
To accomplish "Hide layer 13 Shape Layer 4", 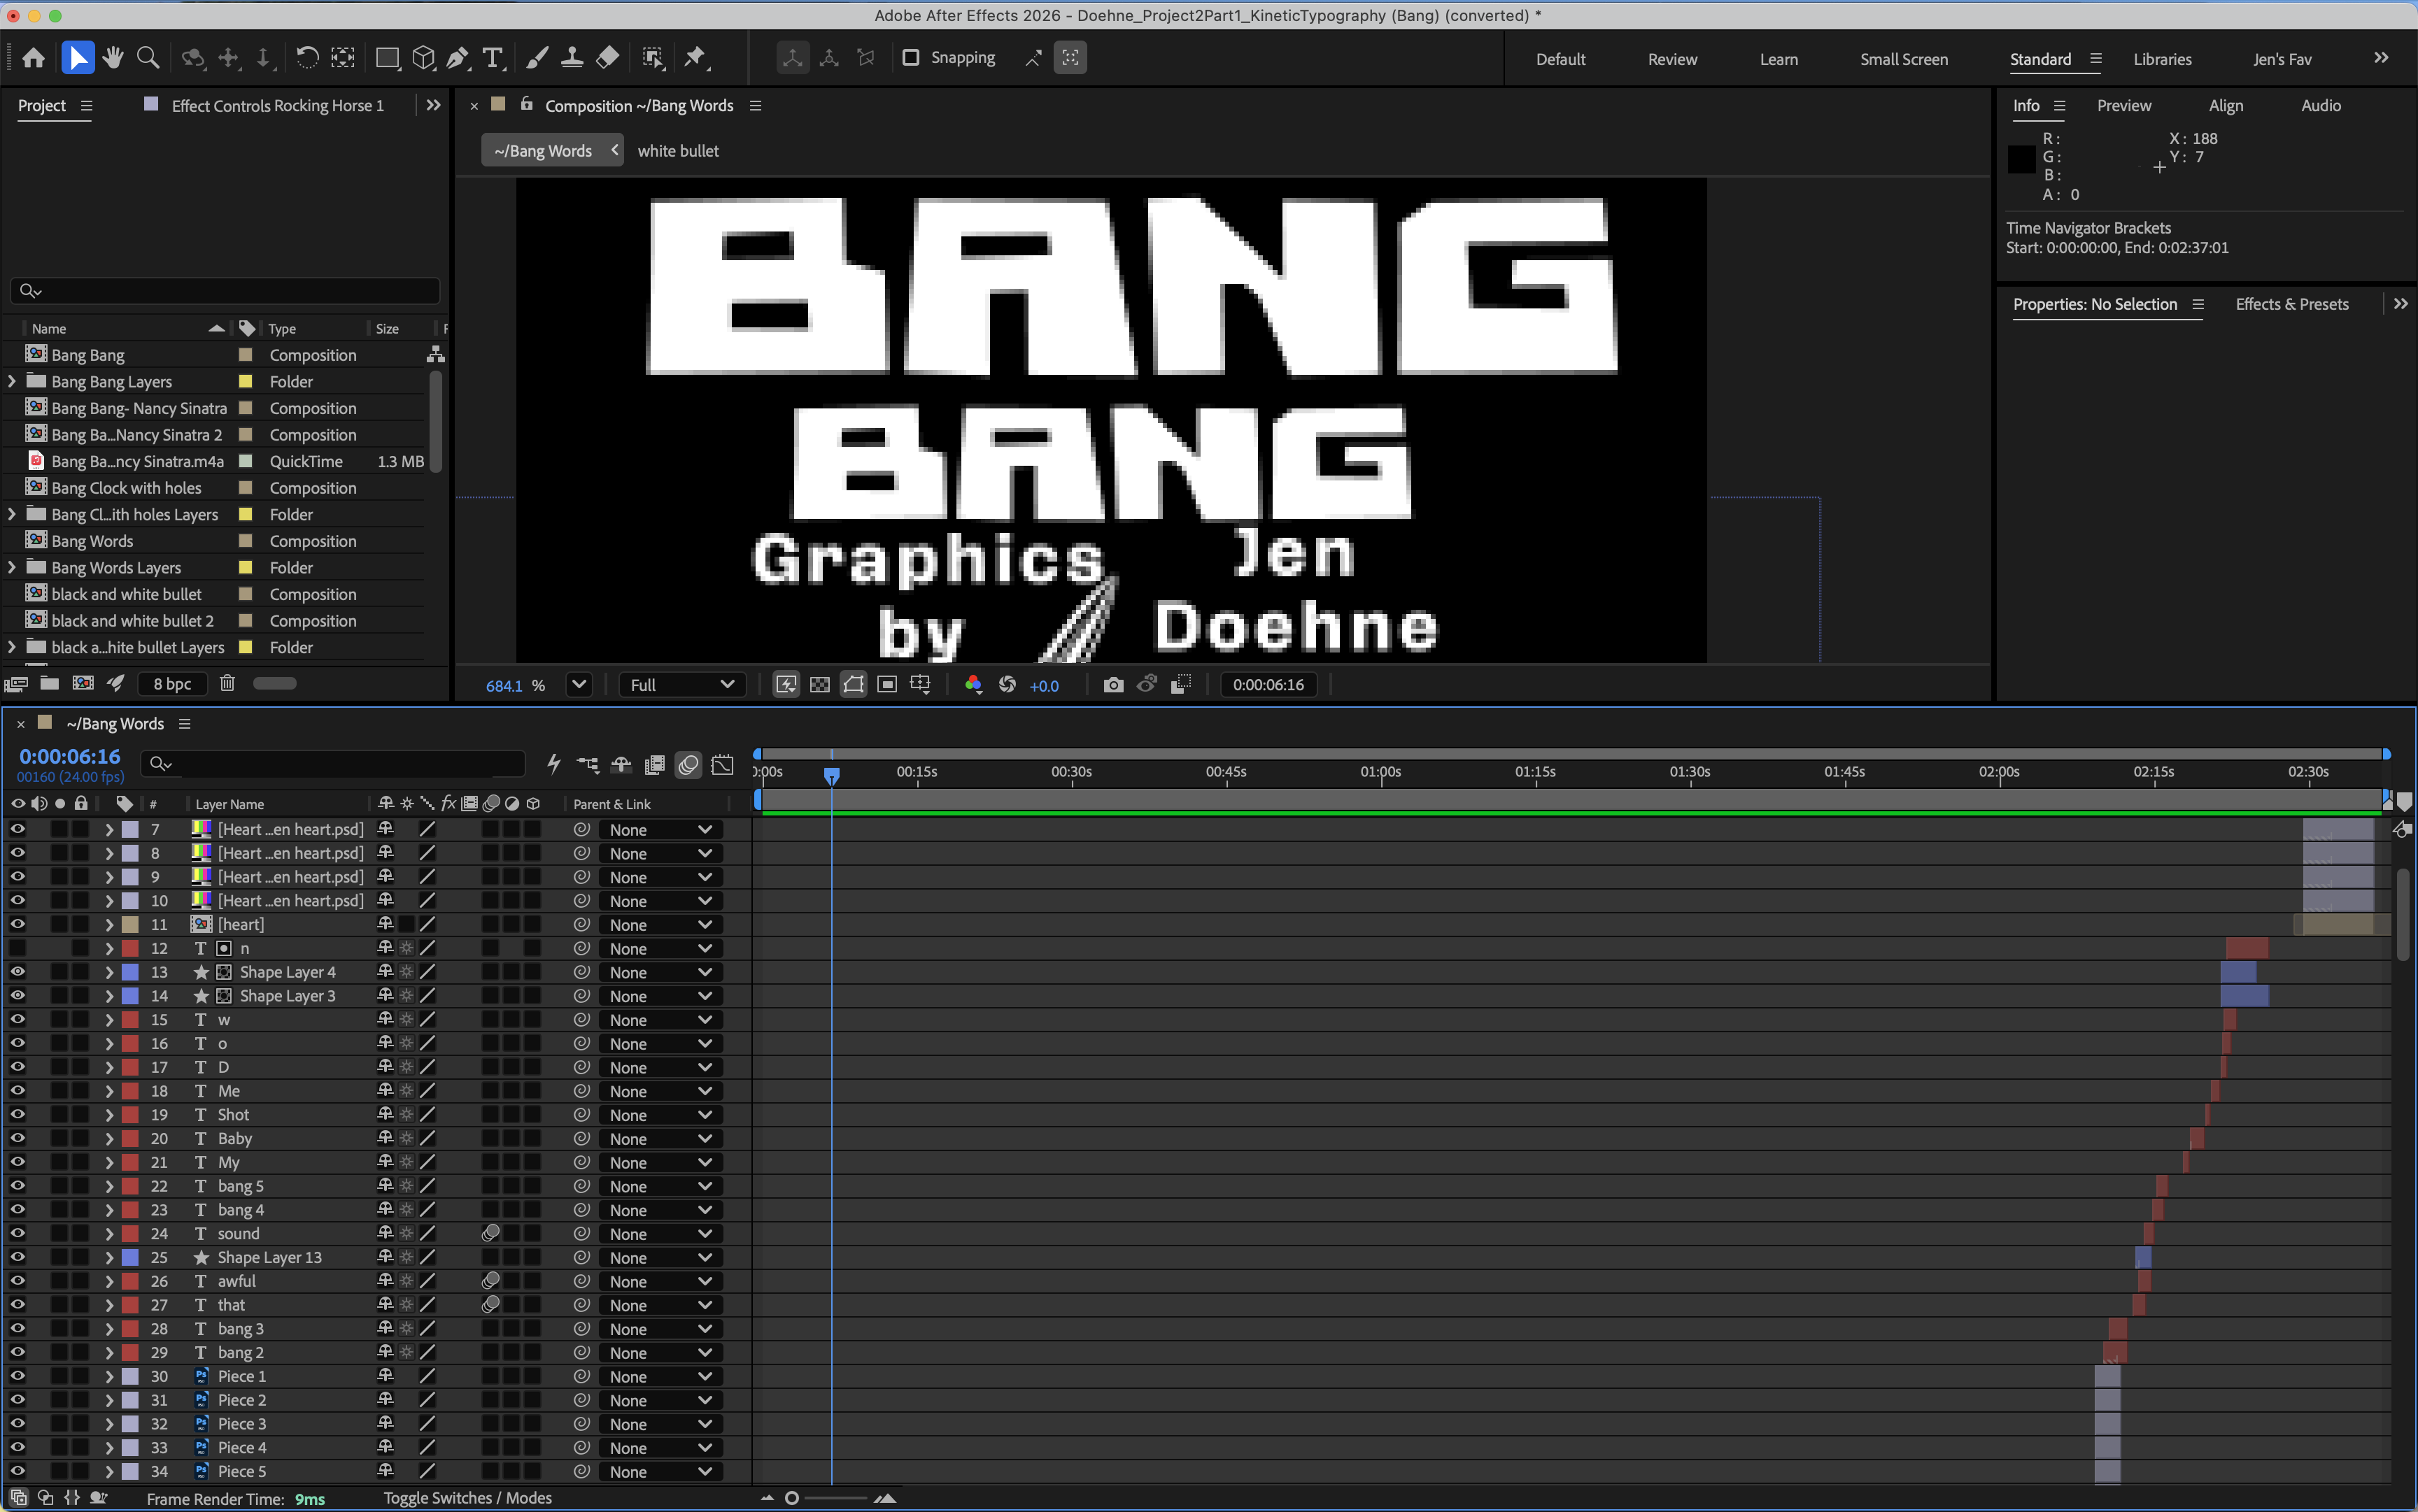I will (x=18, y=972).
